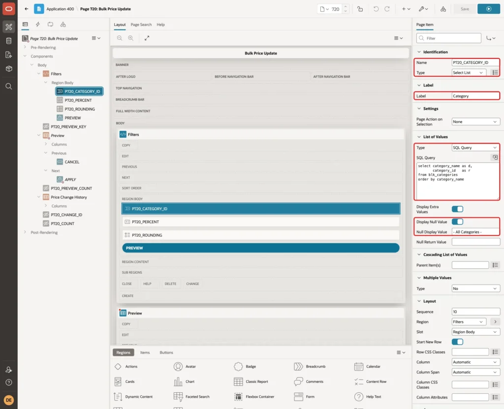504x409 pixels.
Task: Select Price Change History region node
Action: (68, 197)
